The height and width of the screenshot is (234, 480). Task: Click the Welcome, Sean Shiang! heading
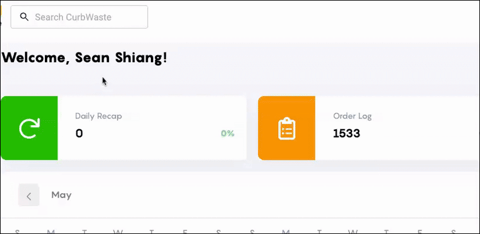tap(84, 57)
